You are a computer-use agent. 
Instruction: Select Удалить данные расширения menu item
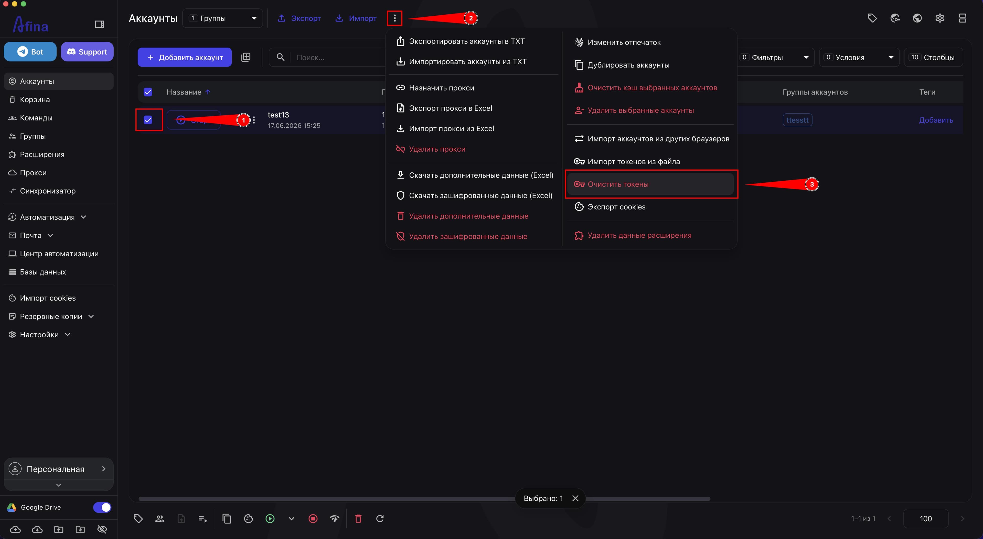650,235
